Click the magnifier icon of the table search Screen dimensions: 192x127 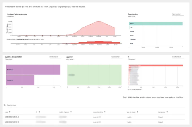pos(5,105)
